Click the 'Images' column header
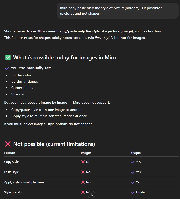Viewport: 180px width, 199px height. [86, 153]
